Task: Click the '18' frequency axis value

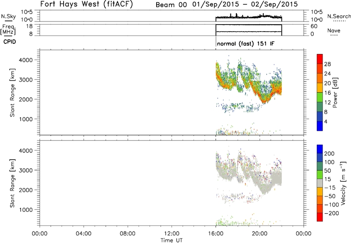Action: point(29,26)
